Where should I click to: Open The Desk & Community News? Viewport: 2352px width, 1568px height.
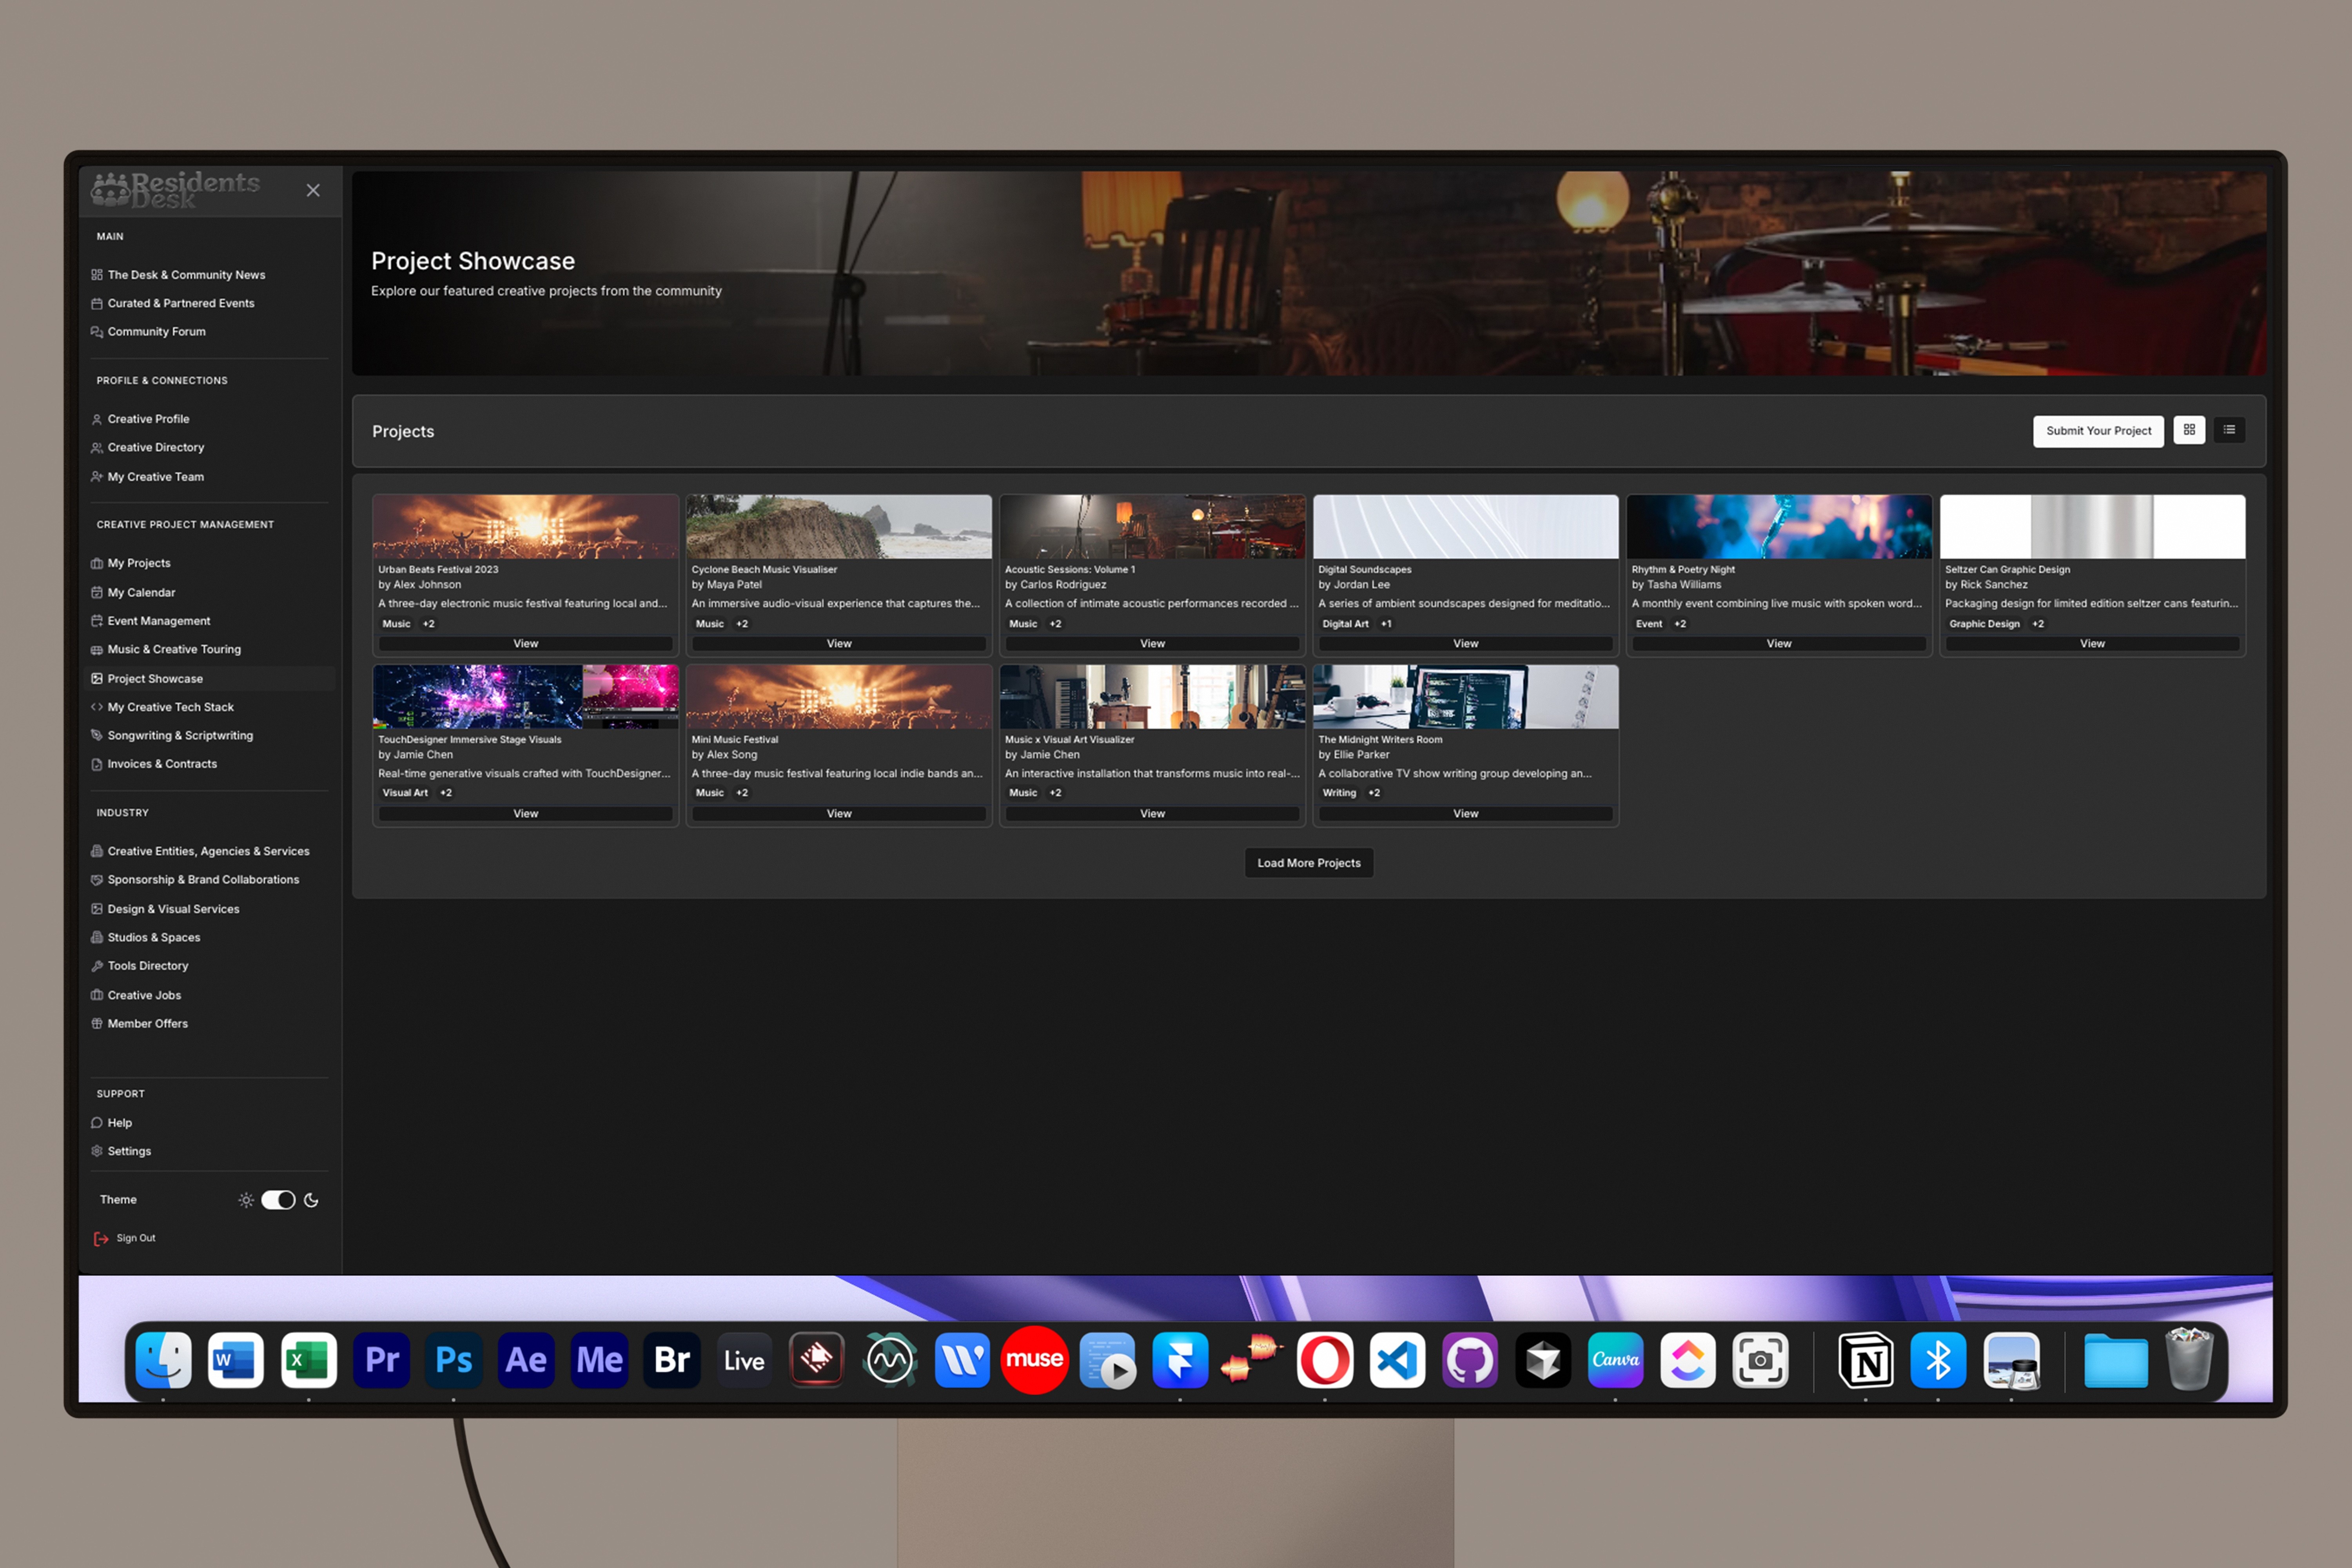[186, 275]
